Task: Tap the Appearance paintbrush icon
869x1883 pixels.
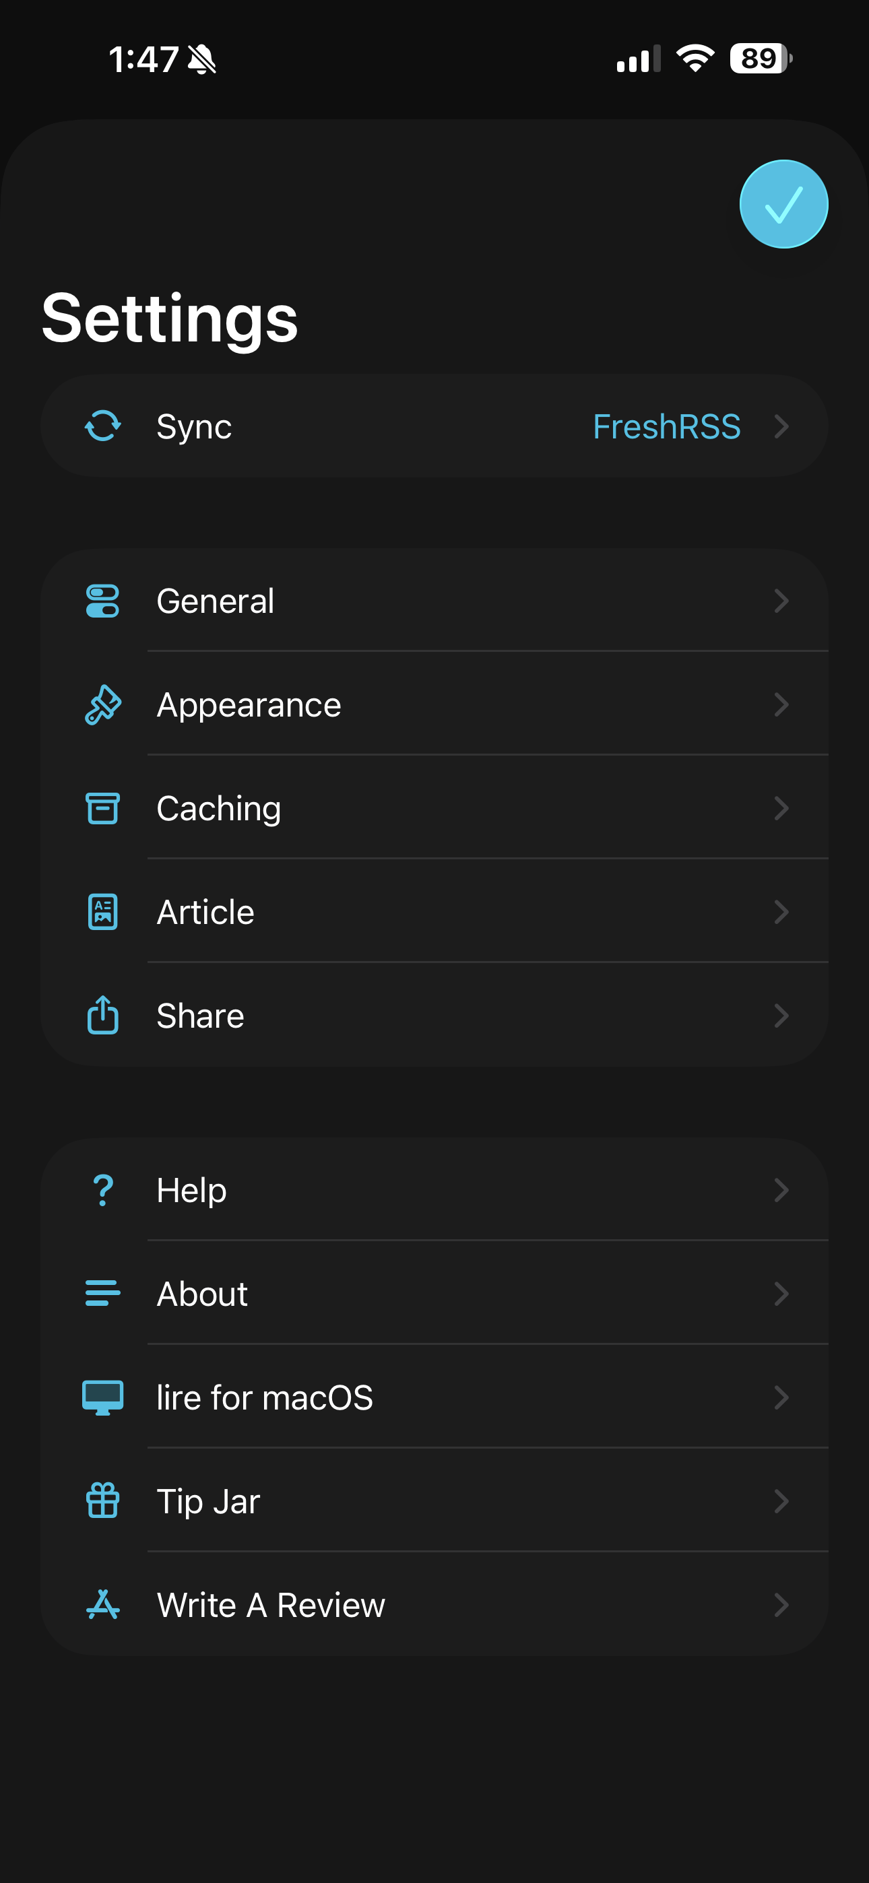Action: click(x=102, y=704)
